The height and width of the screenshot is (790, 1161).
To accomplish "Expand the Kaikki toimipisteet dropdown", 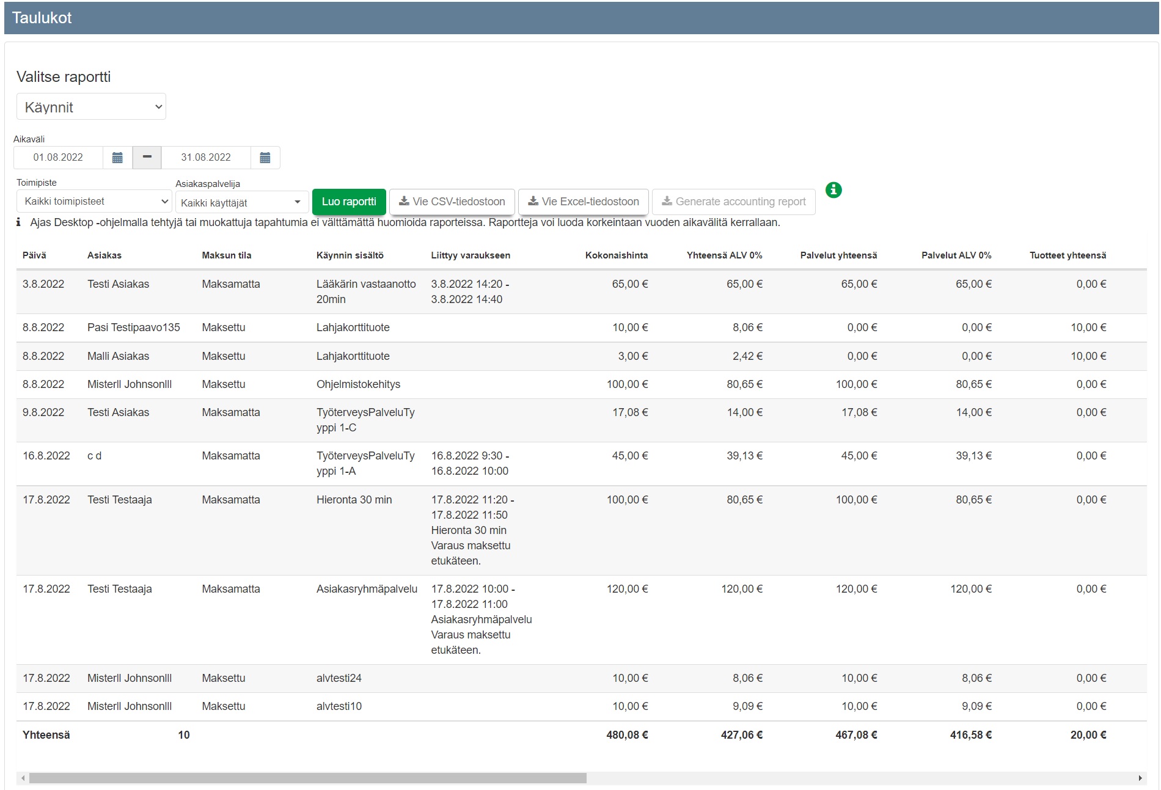I will click(x=94, y=201).
